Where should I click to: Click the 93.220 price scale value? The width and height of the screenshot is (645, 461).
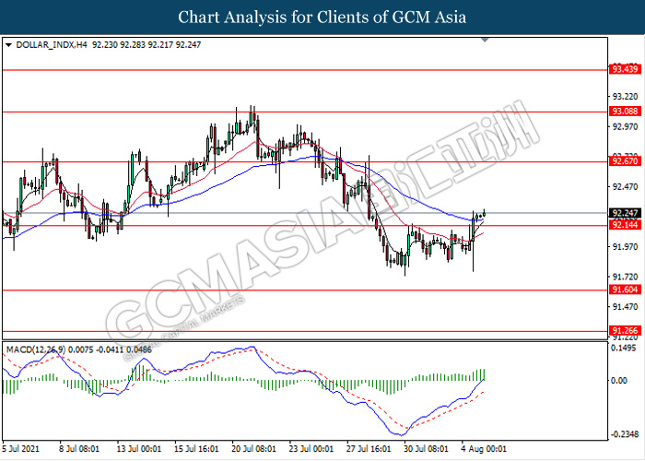[x=625, y=97]
